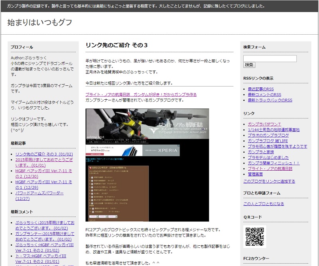Click the blog screenshot thumbnail image
Image resolution: width=319 pixels, height=266 pixels.
pyautogui.click(x=147, y=165)
